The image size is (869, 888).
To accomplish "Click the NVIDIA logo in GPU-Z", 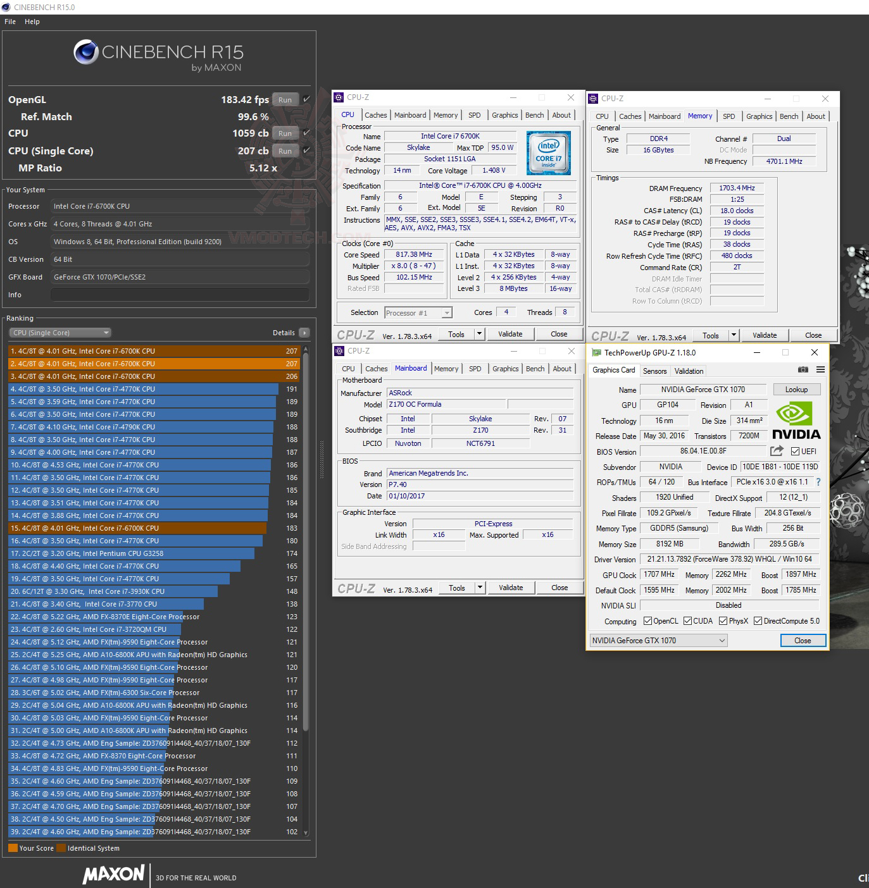I will [796, 418].
